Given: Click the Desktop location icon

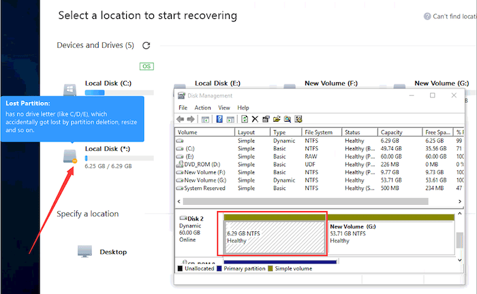Looking at the screenshot, I should click(85, 251).
